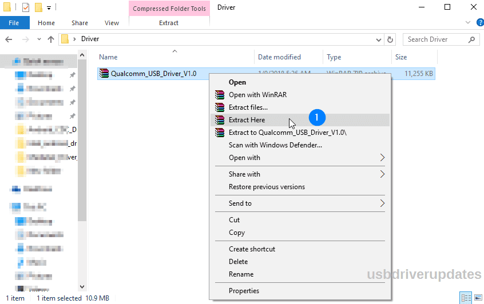Click WinRAR icon beside Extract to Qualcomm

[x=220, y=133]
